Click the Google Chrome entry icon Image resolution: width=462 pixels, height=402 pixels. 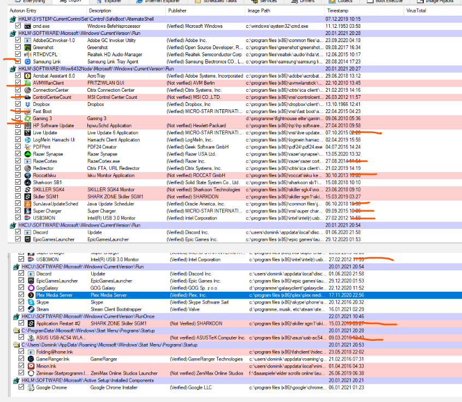pos(31,388)
